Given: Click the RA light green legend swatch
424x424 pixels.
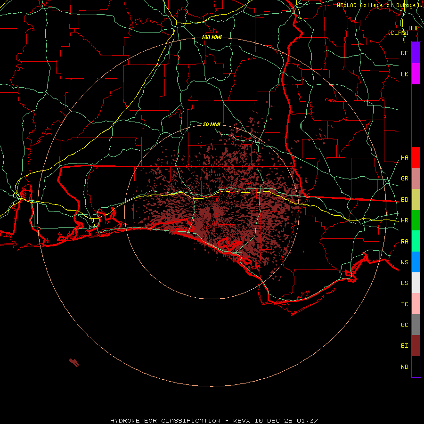Looking at the screenshot, I should pyautogui.click(x=416, y=241).
